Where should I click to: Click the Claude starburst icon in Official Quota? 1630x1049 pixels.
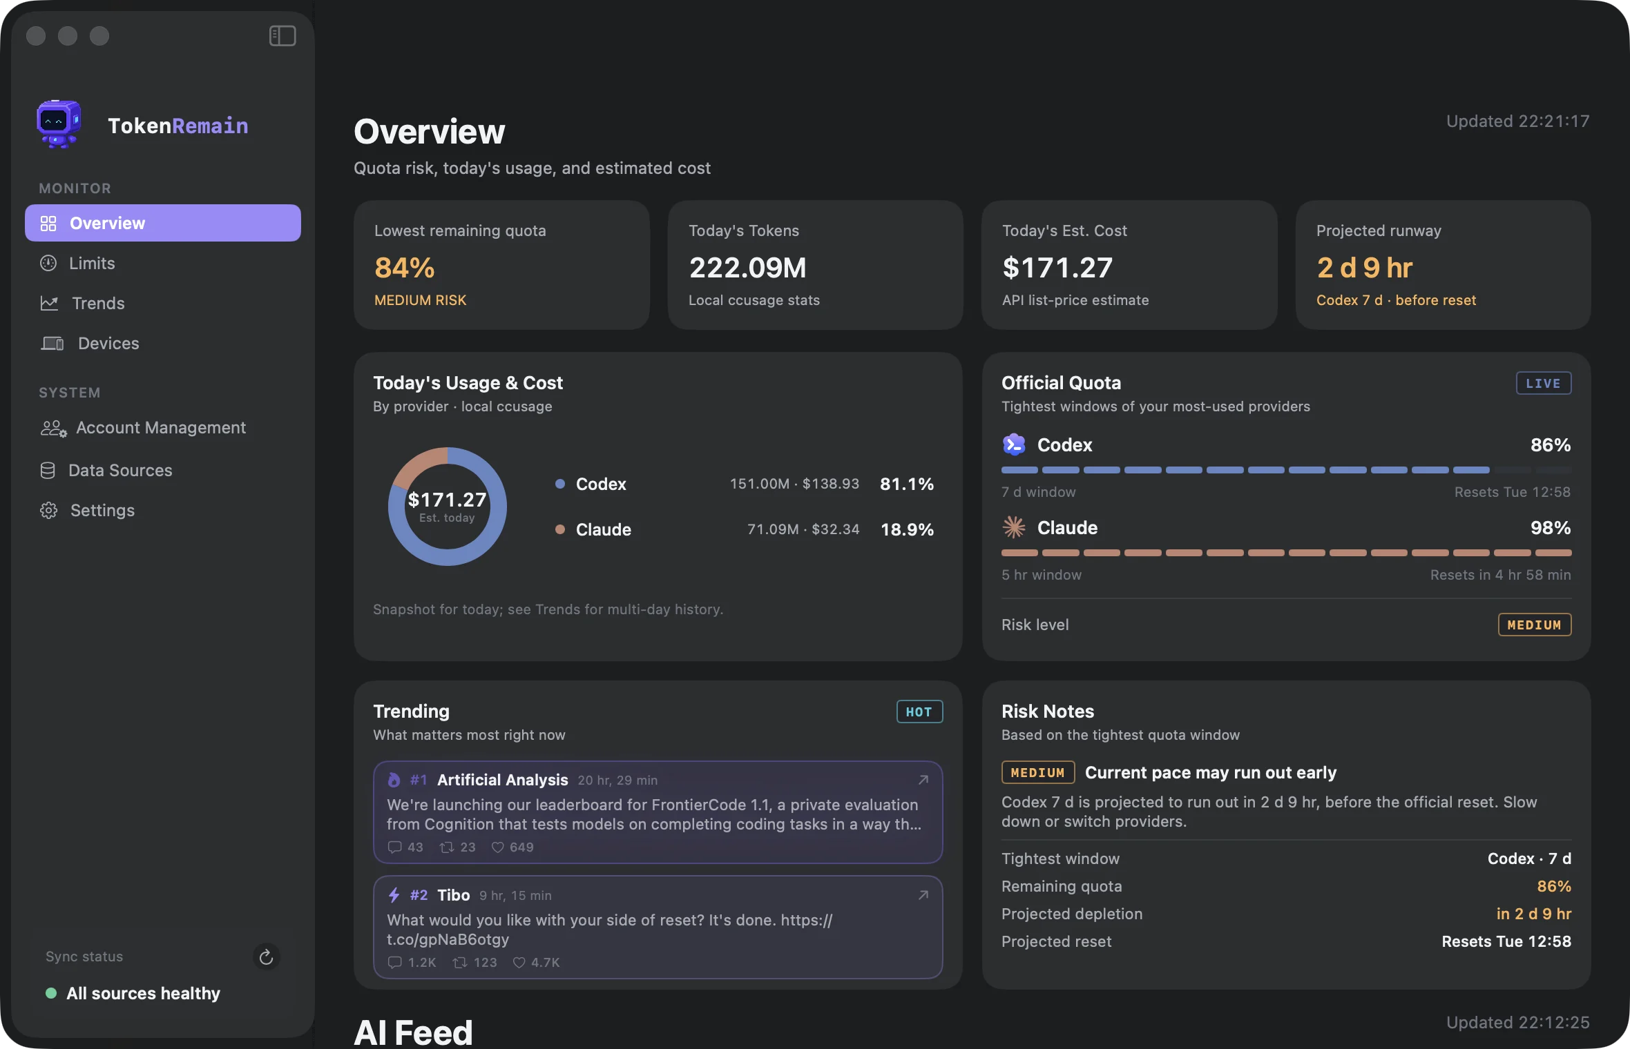[1014, 527]
